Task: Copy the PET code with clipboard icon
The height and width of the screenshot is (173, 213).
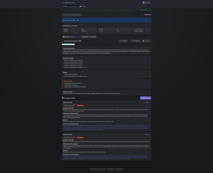Action: [x=78, y=20]
